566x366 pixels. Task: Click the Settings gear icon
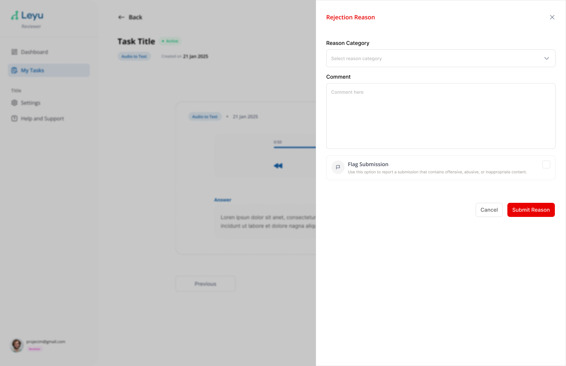(x=14, y=103)
